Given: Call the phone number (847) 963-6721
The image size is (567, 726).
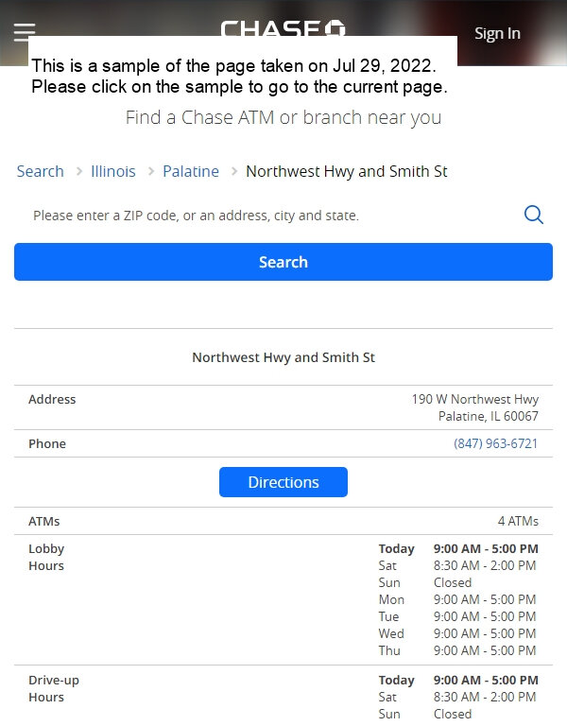Looking at the screenshot, I should tap(496, 443).
